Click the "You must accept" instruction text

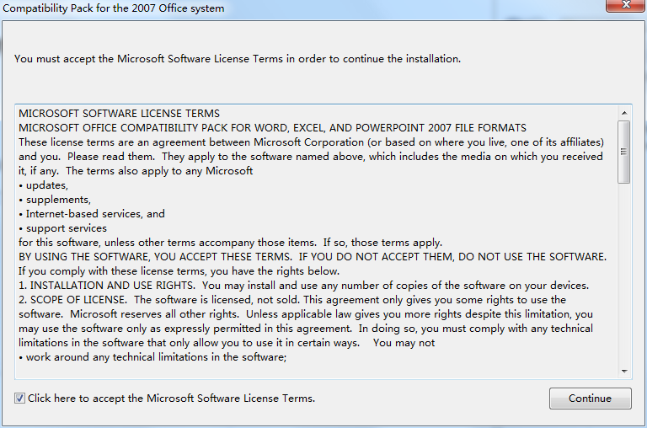tap(238, 59)
